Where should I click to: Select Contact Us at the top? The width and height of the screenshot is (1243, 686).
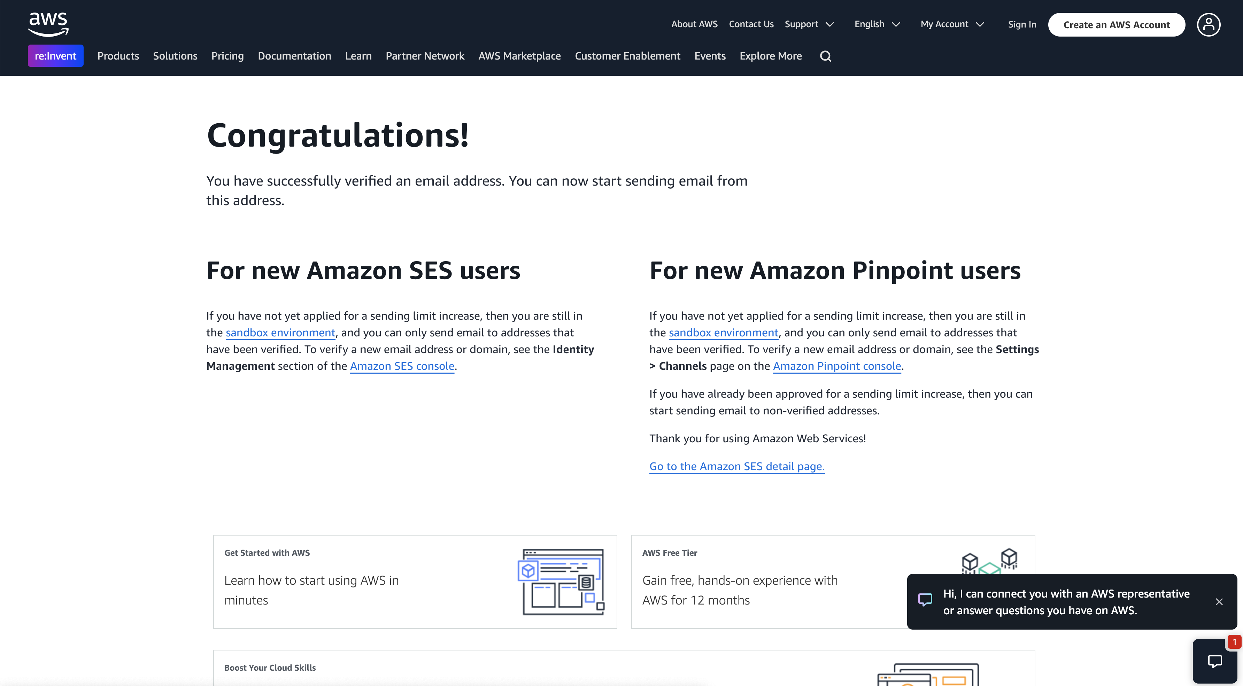pos(751,24)
